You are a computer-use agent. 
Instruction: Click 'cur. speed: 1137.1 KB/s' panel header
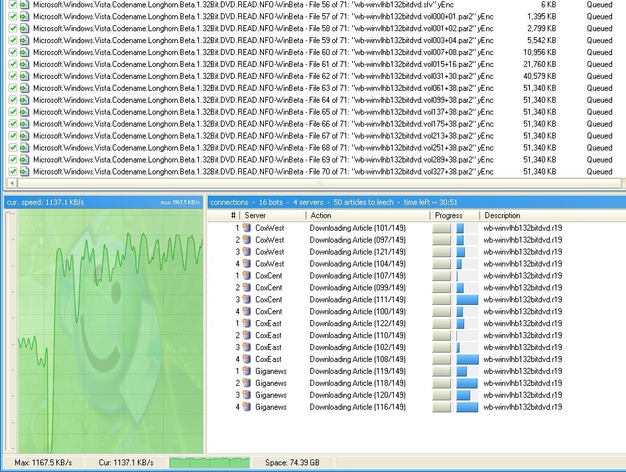tap(45, 202)
